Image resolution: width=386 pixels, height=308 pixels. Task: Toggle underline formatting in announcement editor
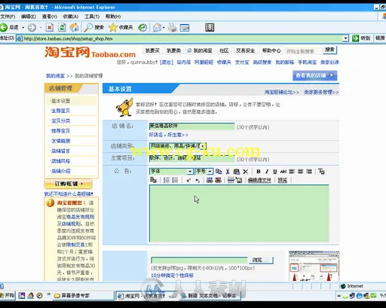tap(275, 172)
